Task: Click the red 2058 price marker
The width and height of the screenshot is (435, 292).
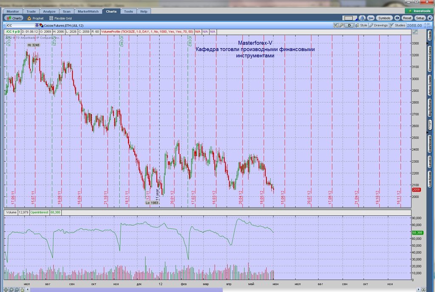Action: (416, 190)
